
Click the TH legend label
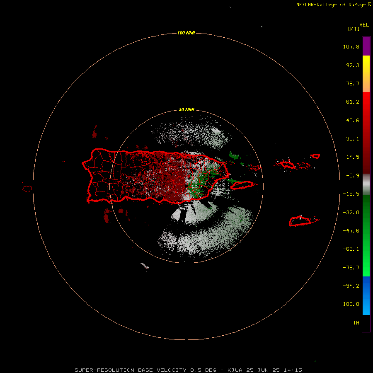[356, 323]
